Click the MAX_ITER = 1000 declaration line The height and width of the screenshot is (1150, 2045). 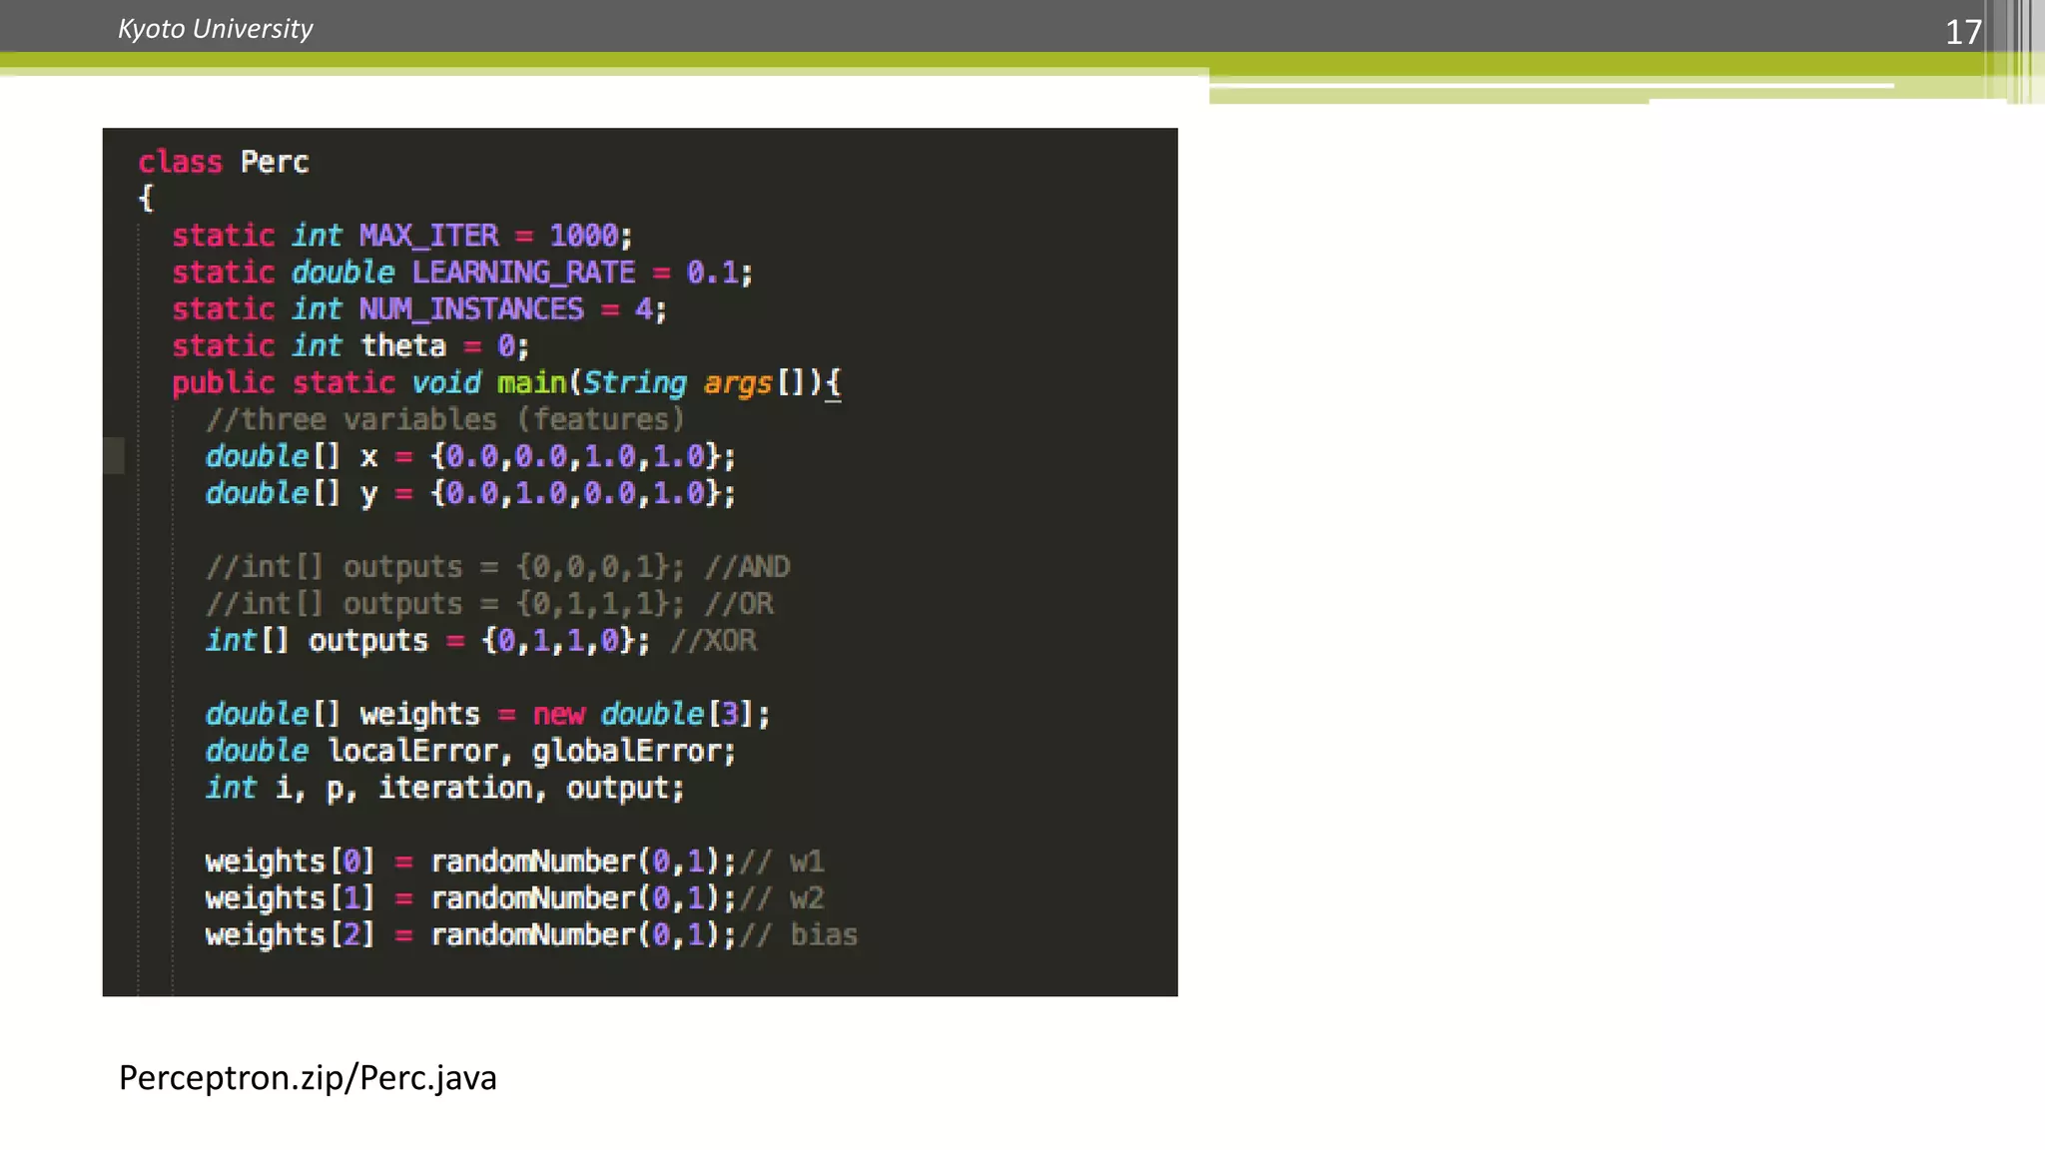coord(401,236)
